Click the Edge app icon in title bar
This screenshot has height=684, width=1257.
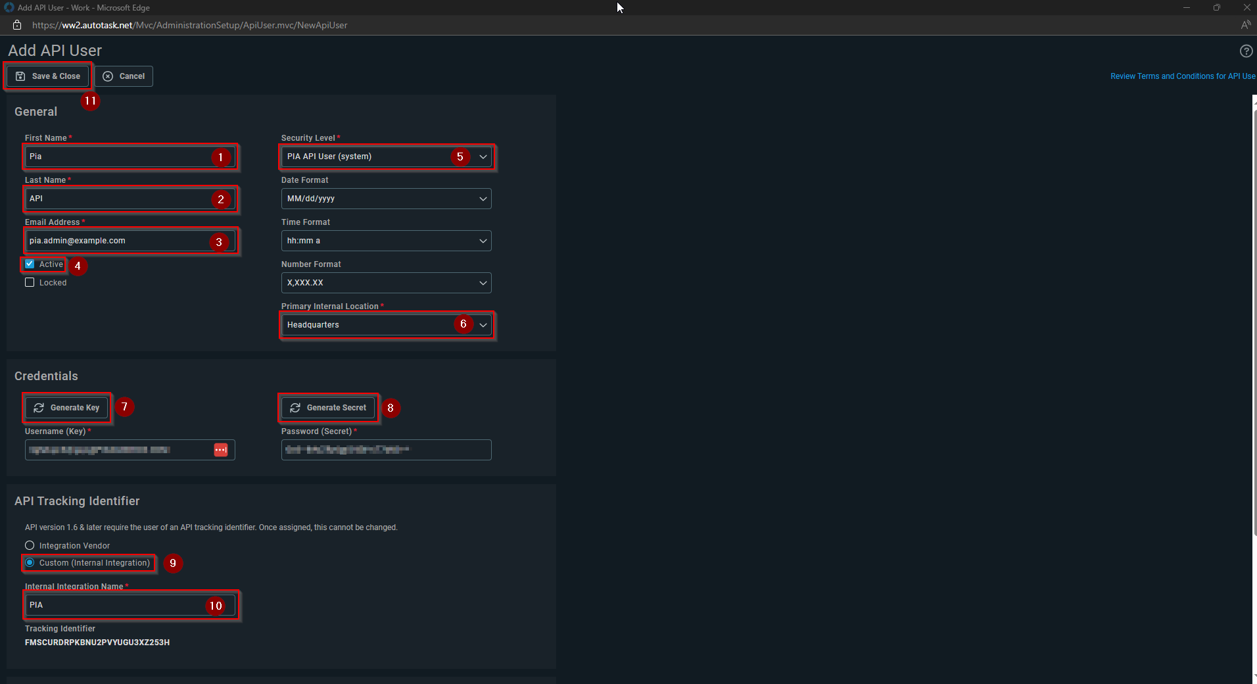coord(9,7)
